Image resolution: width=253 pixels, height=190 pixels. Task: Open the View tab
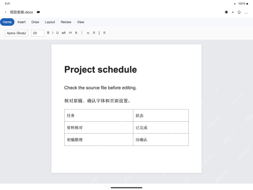81,22
